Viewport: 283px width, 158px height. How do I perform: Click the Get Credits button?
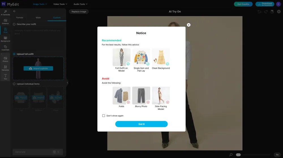point(243,4)
